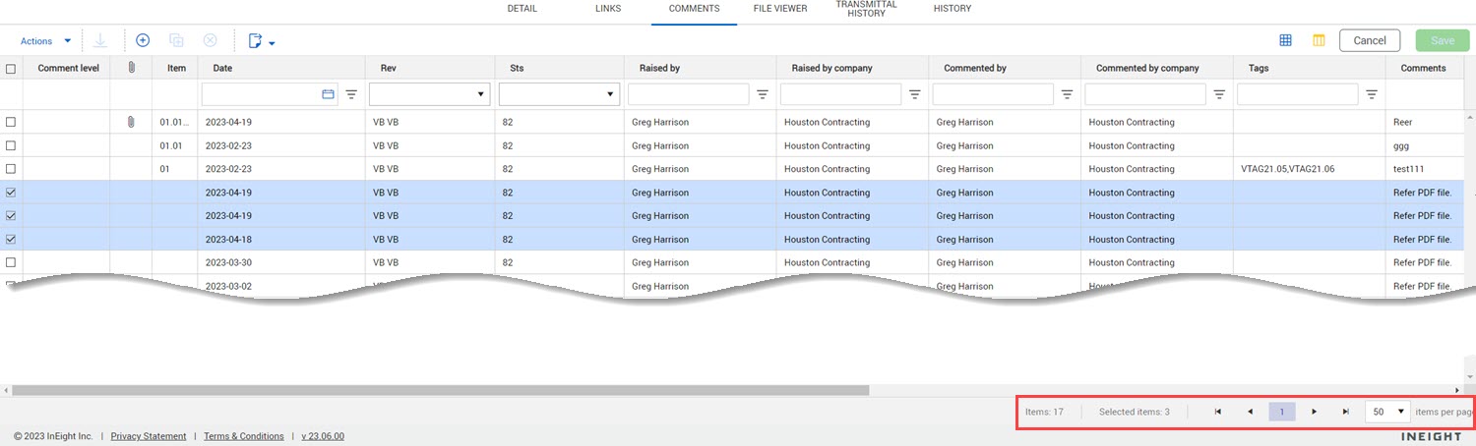Open the Transmittal History tab
This screenshot has height=446, width=1476.
point(866,9)
